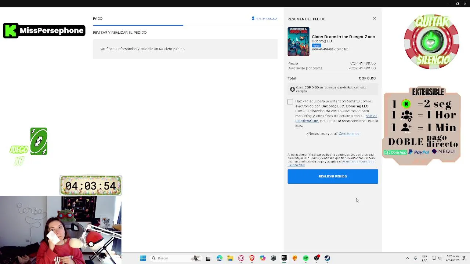Click the -100% discount badge
Screen dimensions: 470x264
point(316,45)
